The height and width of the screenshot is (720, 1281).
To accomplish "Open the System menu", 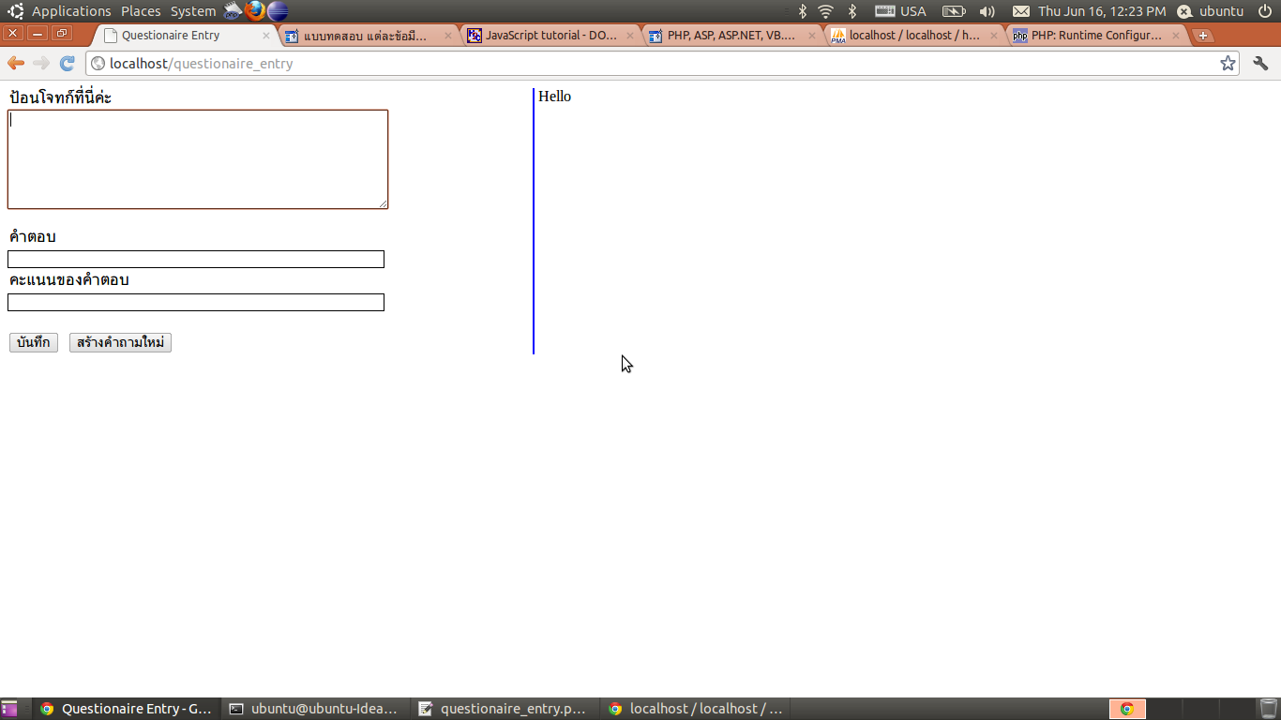I will coord(193,11).
